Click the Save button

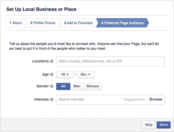[163, 125]
